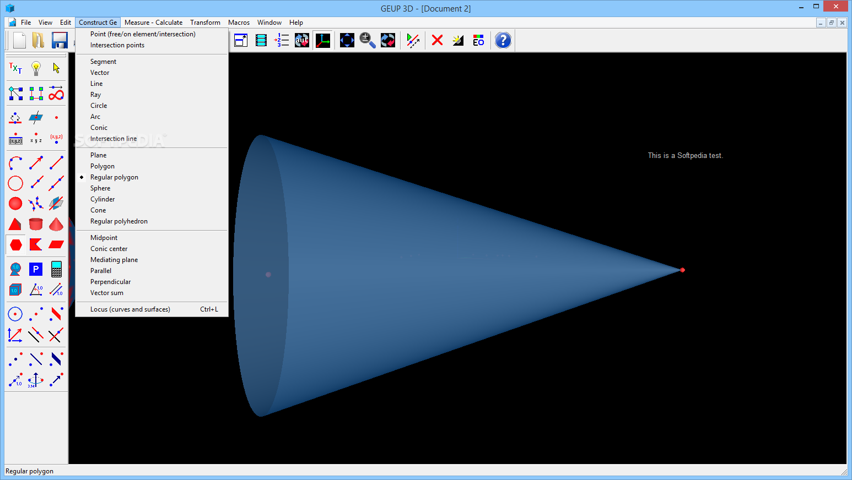852x480 pixels.
Task: Select the red parallelogram plane tool
Action: tap(56, 244)
